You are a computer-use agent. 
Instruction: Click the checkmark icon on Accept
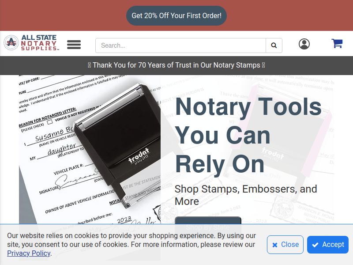315,245
